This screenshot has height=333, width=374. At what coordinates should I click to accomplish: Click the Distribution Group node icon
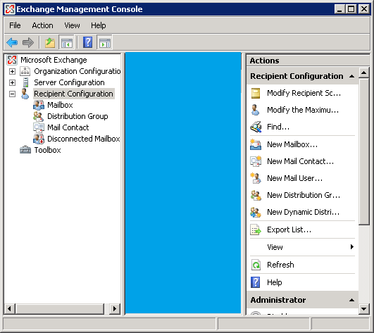[38, 116]
